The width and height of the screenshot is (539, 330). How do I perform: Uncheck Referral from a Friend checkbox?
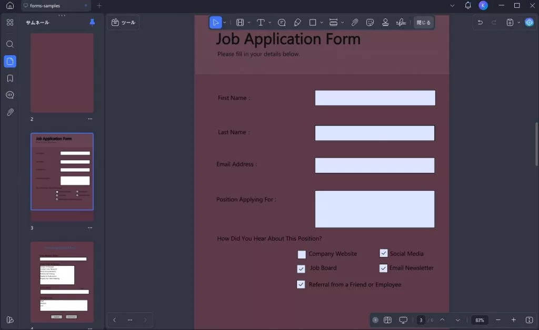[x=301, y=284]
